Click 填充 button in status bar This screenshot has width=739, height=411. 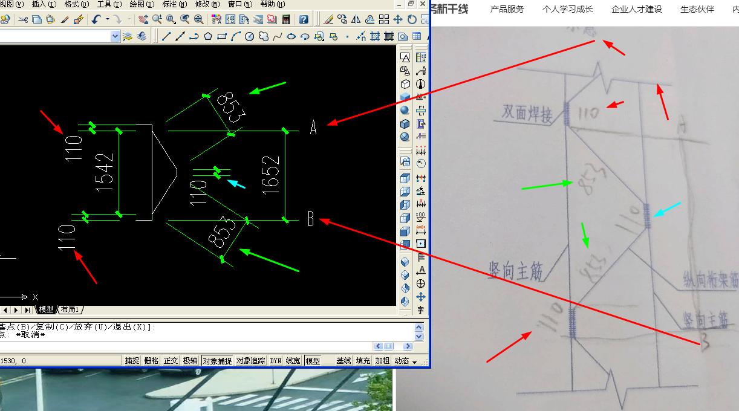(x=363, y=361)
